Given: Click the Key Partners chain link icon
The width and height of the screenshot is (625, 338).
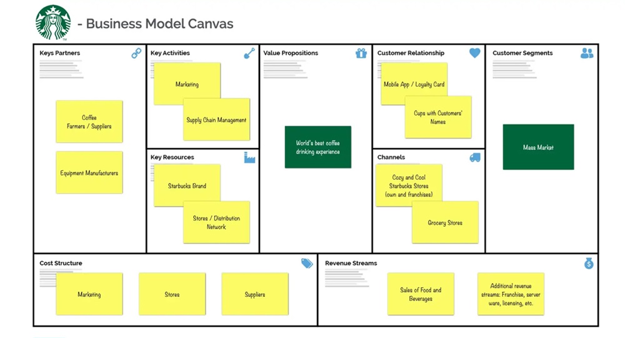Looking at the screenshot, I should [x=136, y=54].
